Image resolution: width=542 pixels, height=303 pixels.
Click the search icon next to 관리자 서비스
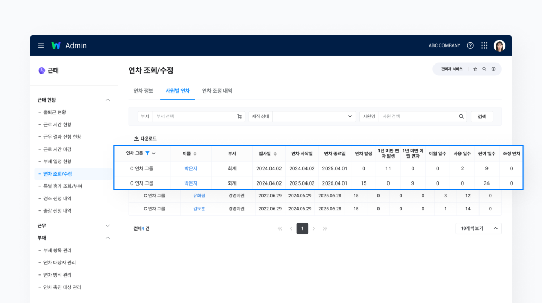click(x=484, y=69)
